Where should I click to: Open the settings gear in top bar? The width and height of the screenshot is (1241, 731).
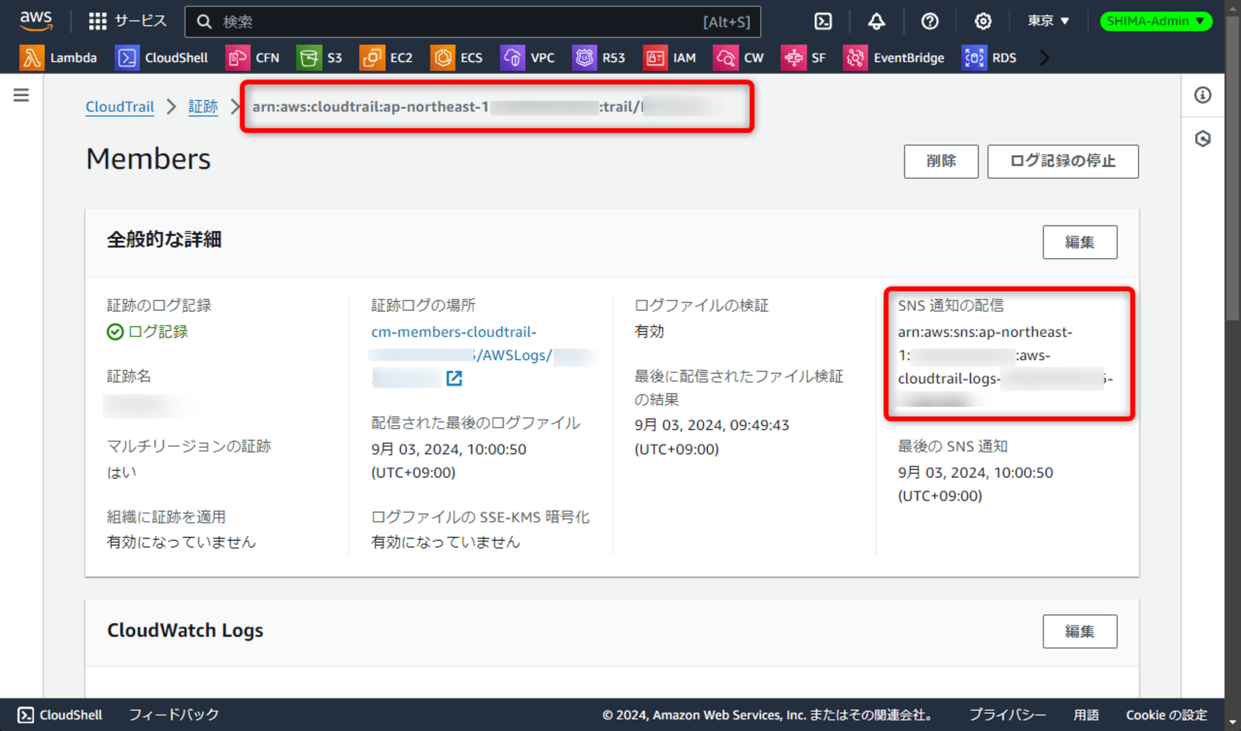[983, 21]
